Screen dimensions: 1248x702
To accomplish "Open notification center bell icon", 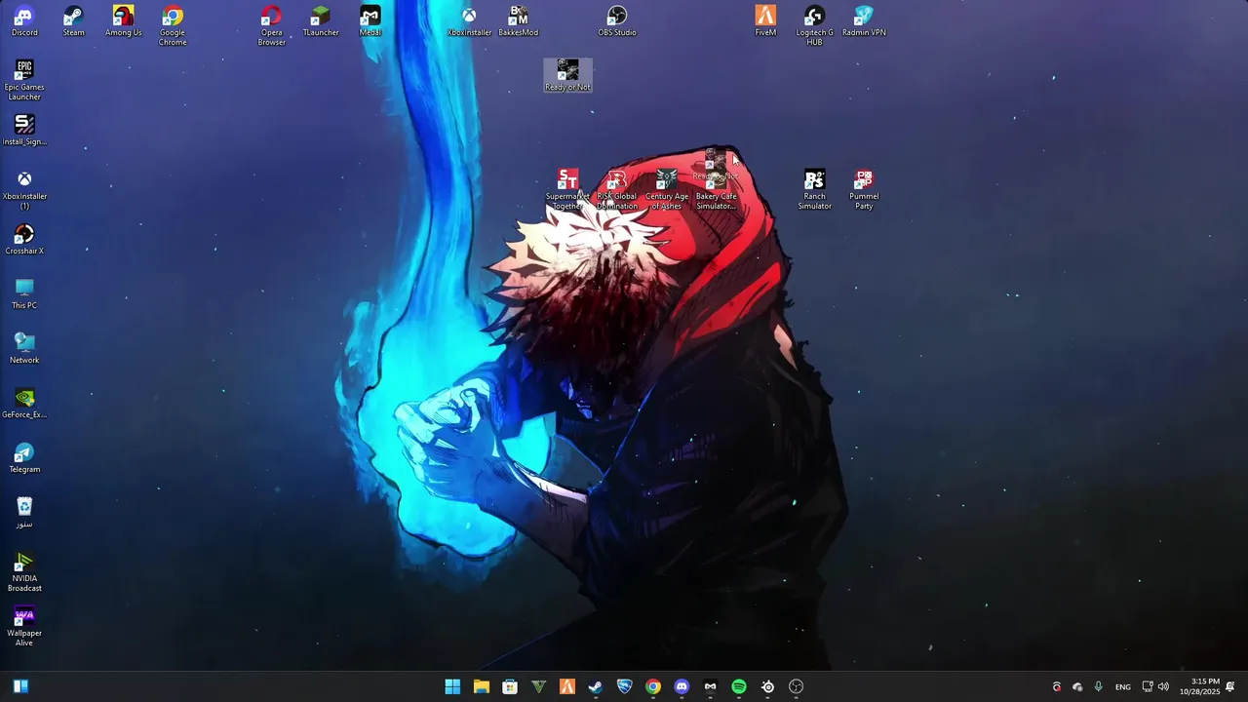I will click(x=1230, y=686).
